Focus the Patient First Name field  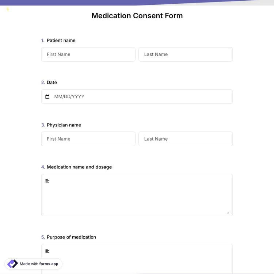(88, 54)
